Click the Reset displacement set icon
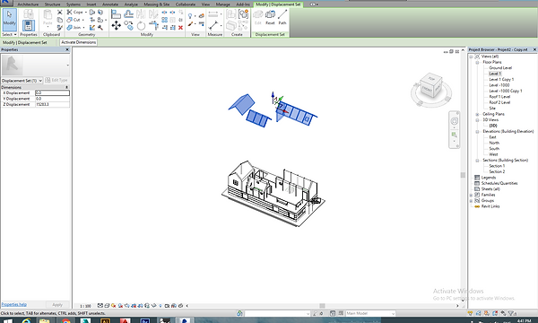Screen dimensions: 538x323 (270, 18)
